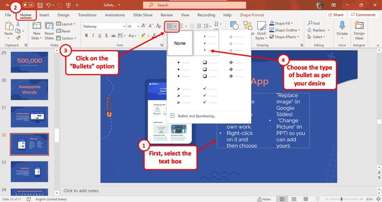Viewport: 382px width, 202px height.
Task: Click the Reset slide button
Action: click(63, 31)
